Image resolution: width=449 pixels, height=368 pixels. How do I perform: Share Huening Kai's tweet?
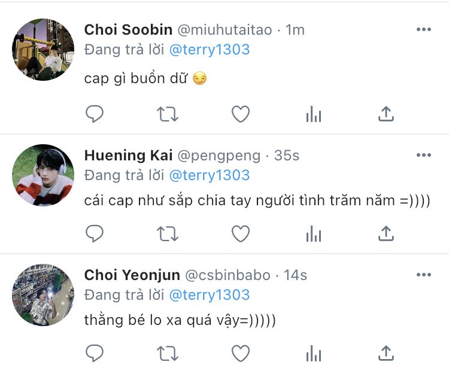point(387,233)
